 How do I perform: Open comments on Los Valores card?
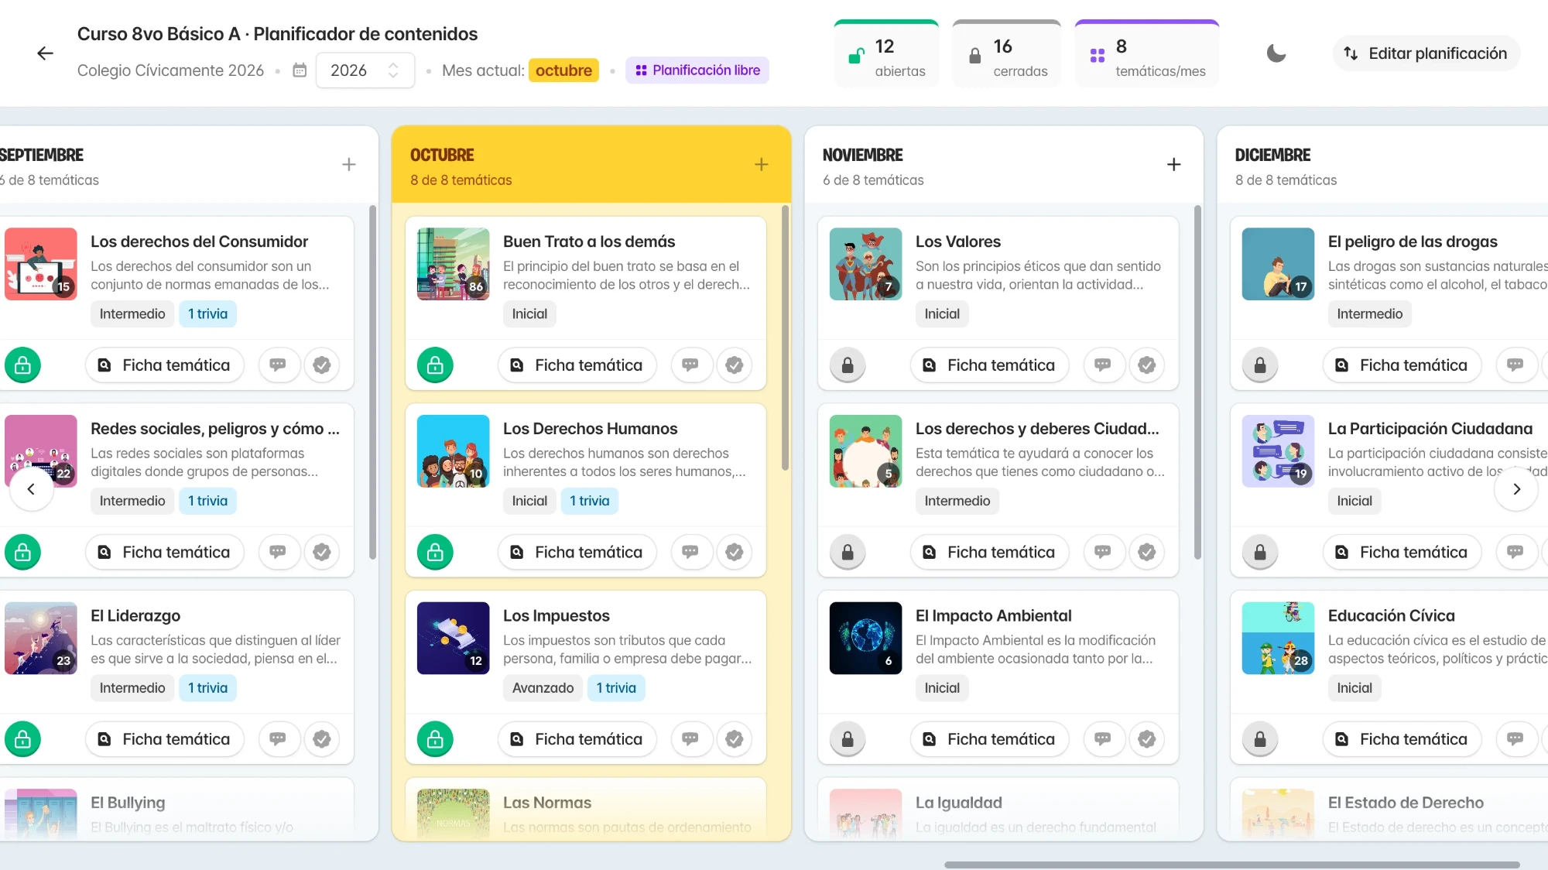pyautogui.click(x=1103, y=365)
